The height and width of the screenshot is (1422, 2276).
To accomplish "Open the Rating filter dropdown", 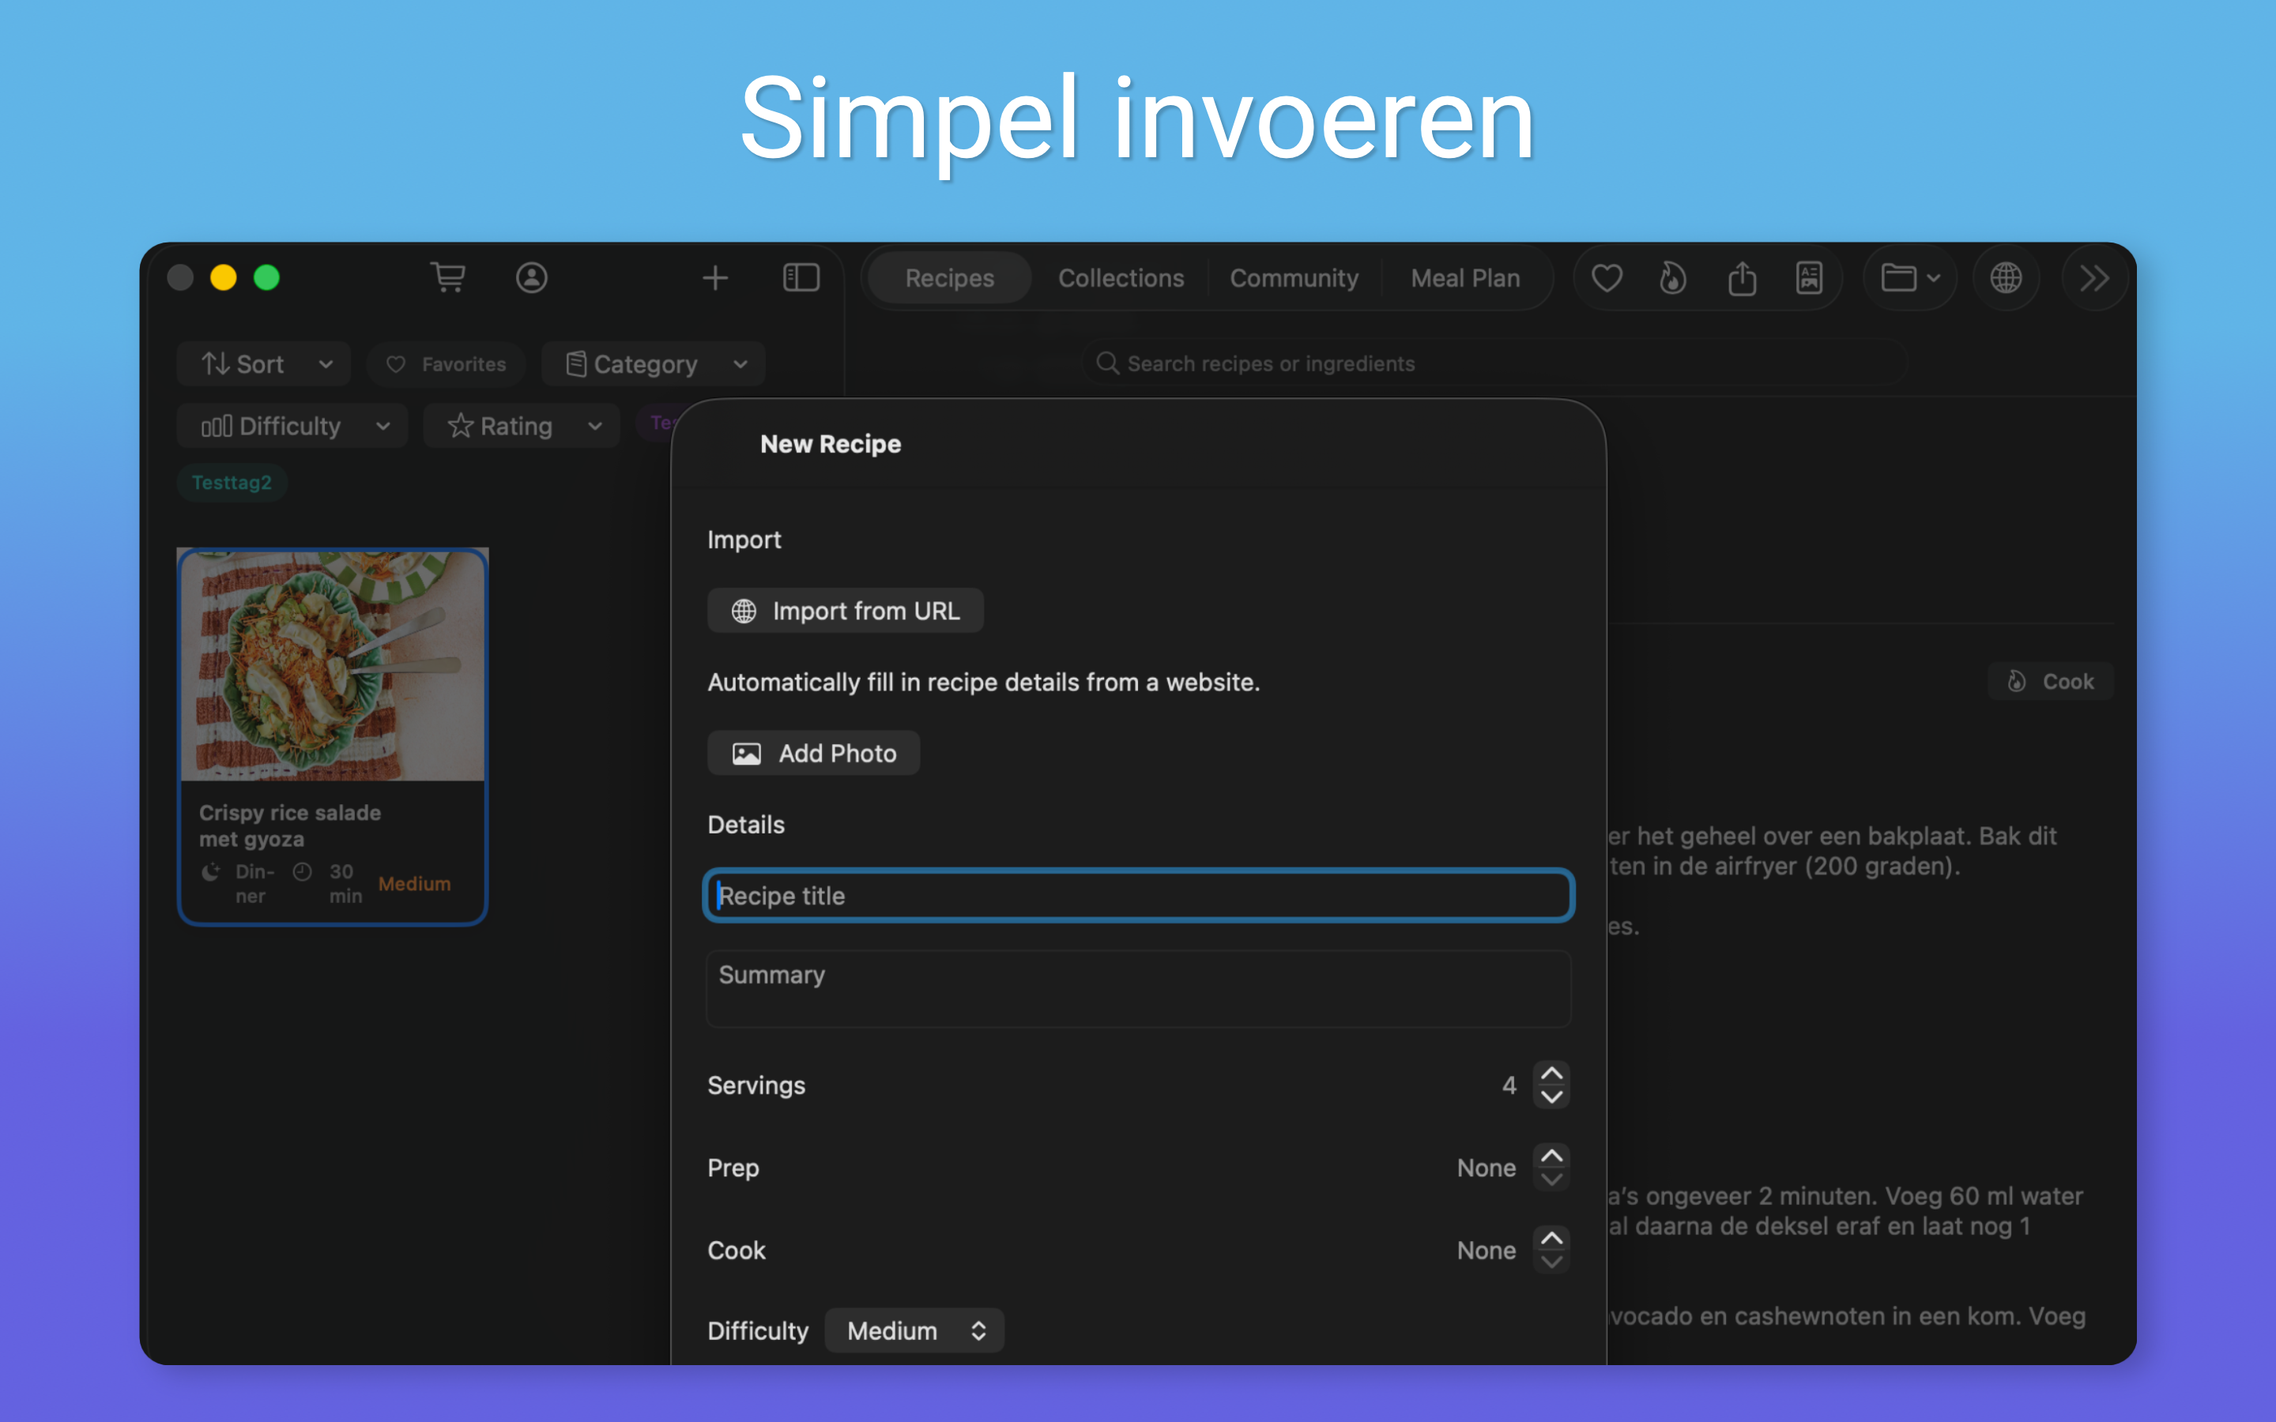I will coord(522,426).
